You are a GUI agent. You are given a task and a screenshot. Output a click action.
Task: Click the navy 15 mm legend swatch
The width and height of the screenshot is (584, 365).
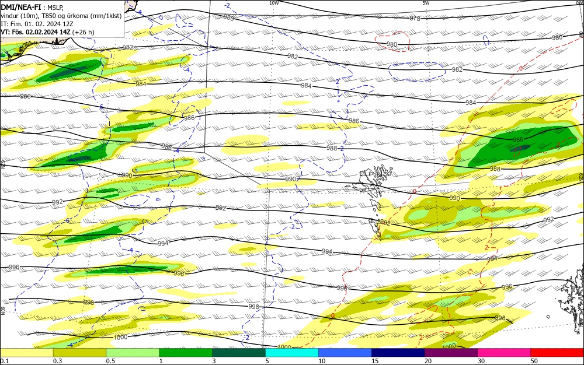click(398, 353)
